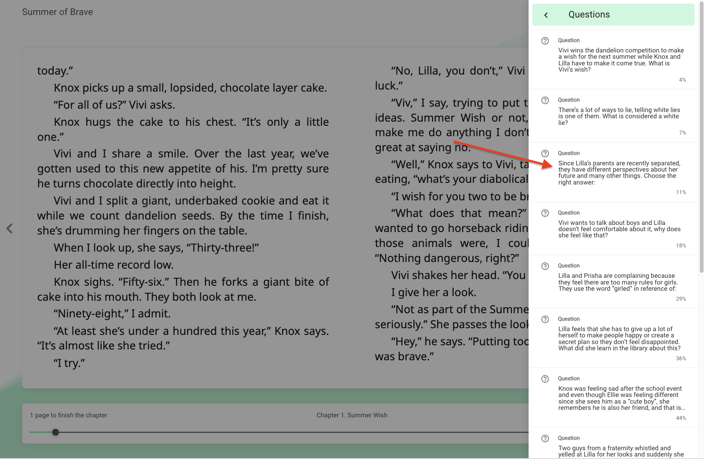The height and width of the screenshot is (459, 704).
Task: Click the 29% progress marker
Action: pos(681,299)
